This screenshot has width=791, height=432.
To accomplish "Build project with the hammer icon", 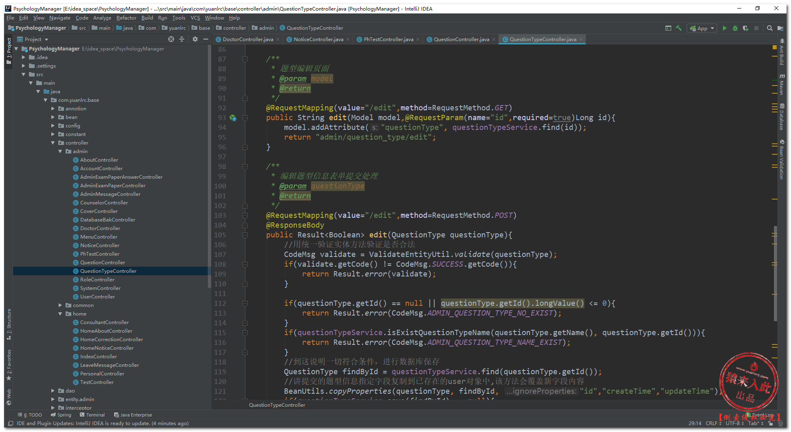I will click(679, 28).
